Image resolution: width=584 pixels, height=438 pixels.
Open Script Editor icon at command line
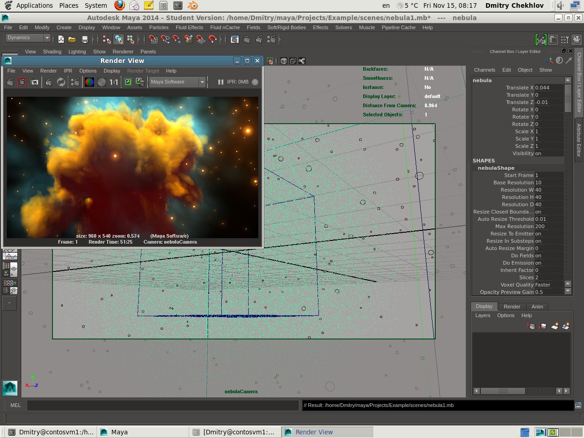pos(578,405)
